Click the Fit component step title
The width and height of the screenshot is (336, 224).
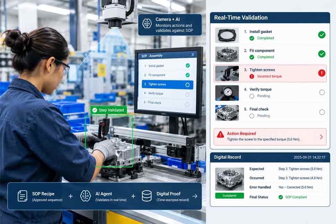coord(262,51)
